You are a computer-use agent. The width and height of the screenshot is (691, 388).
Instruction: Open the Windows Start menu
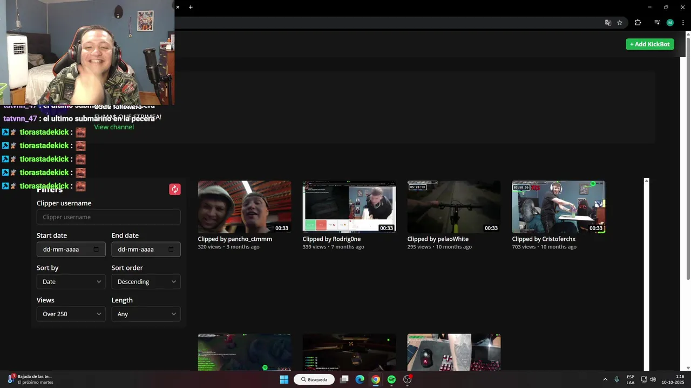(284, 379)
